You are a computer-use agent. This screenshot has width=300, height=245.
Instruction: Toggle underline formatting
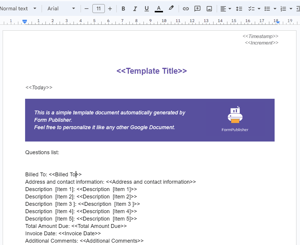click(x=146, y=9)
